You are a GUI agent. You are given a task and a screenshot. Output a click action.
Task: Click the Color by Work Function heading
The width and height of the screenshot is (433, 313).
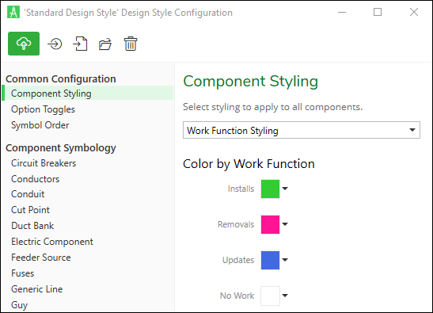coord(249,164)
